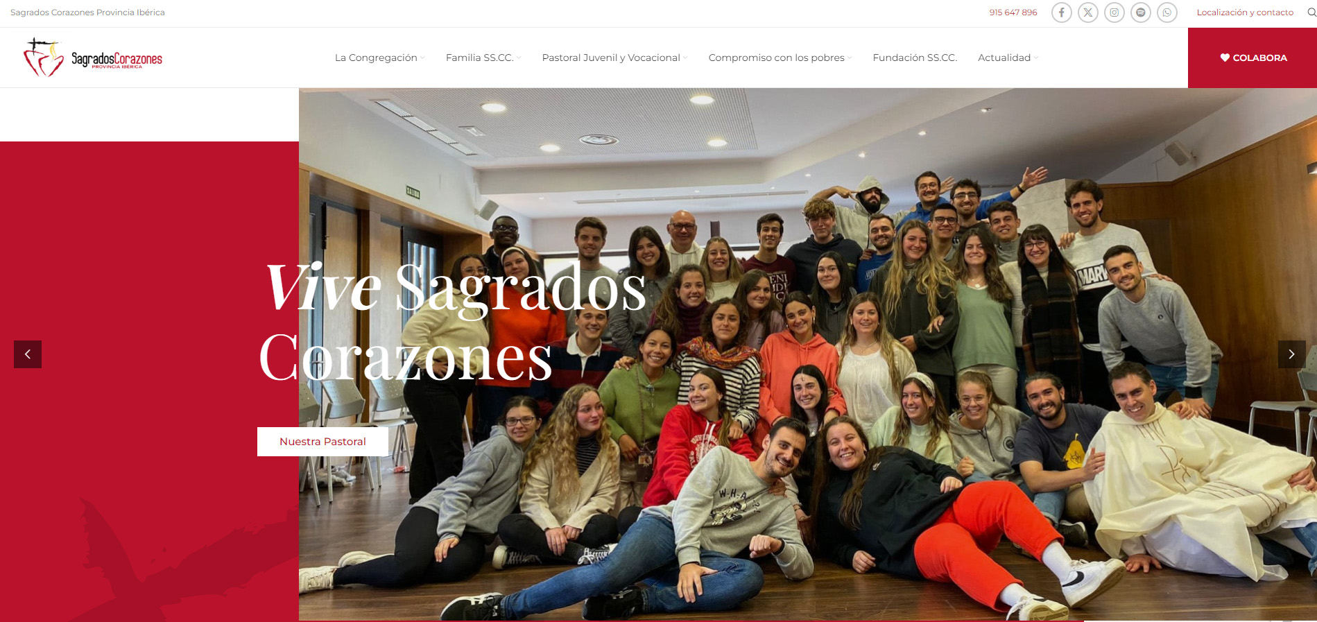Click the phone number 915 647 896
This screenshot has width=1317, height=622.
(x=1013, y=12)
